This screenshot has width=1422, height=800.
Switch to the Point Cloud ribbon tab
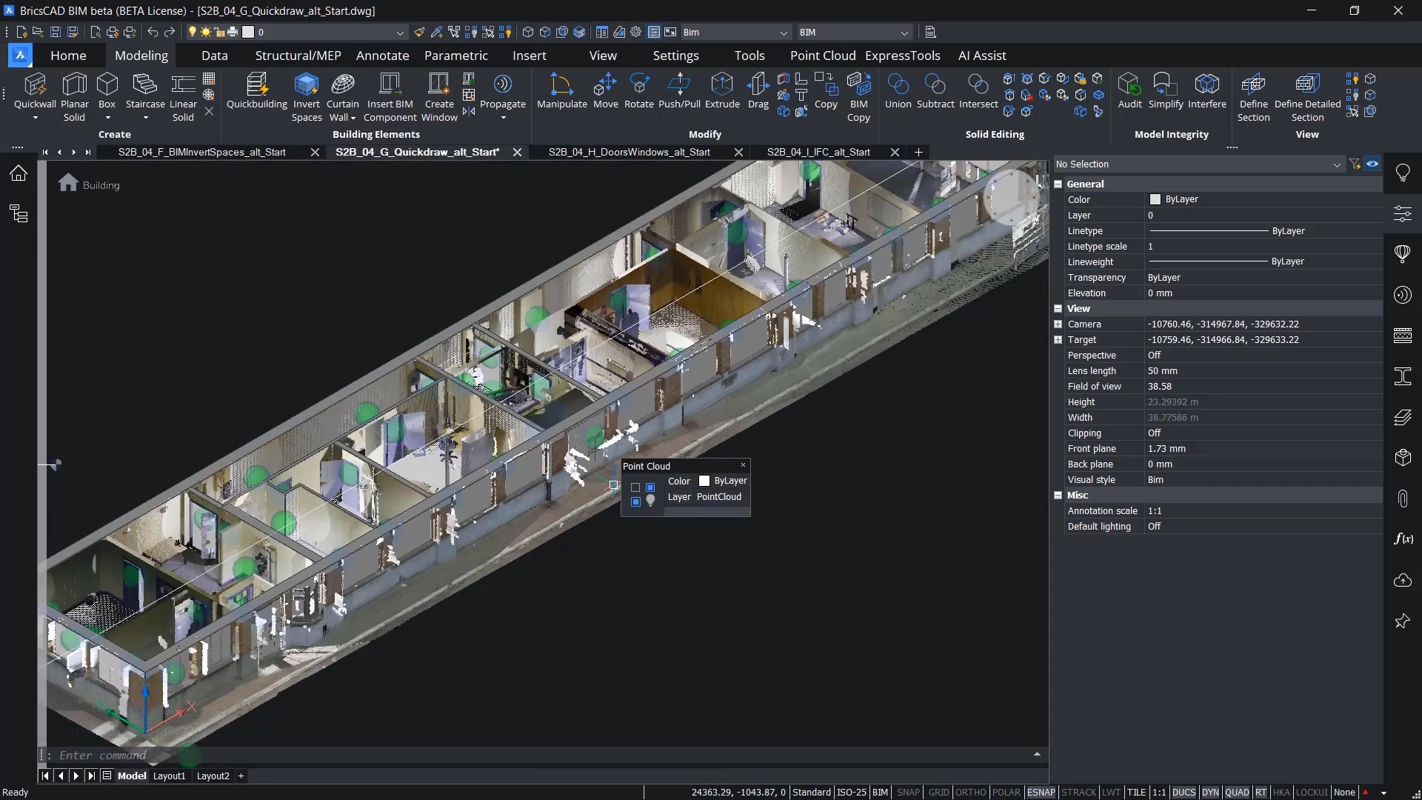[822, 55]
